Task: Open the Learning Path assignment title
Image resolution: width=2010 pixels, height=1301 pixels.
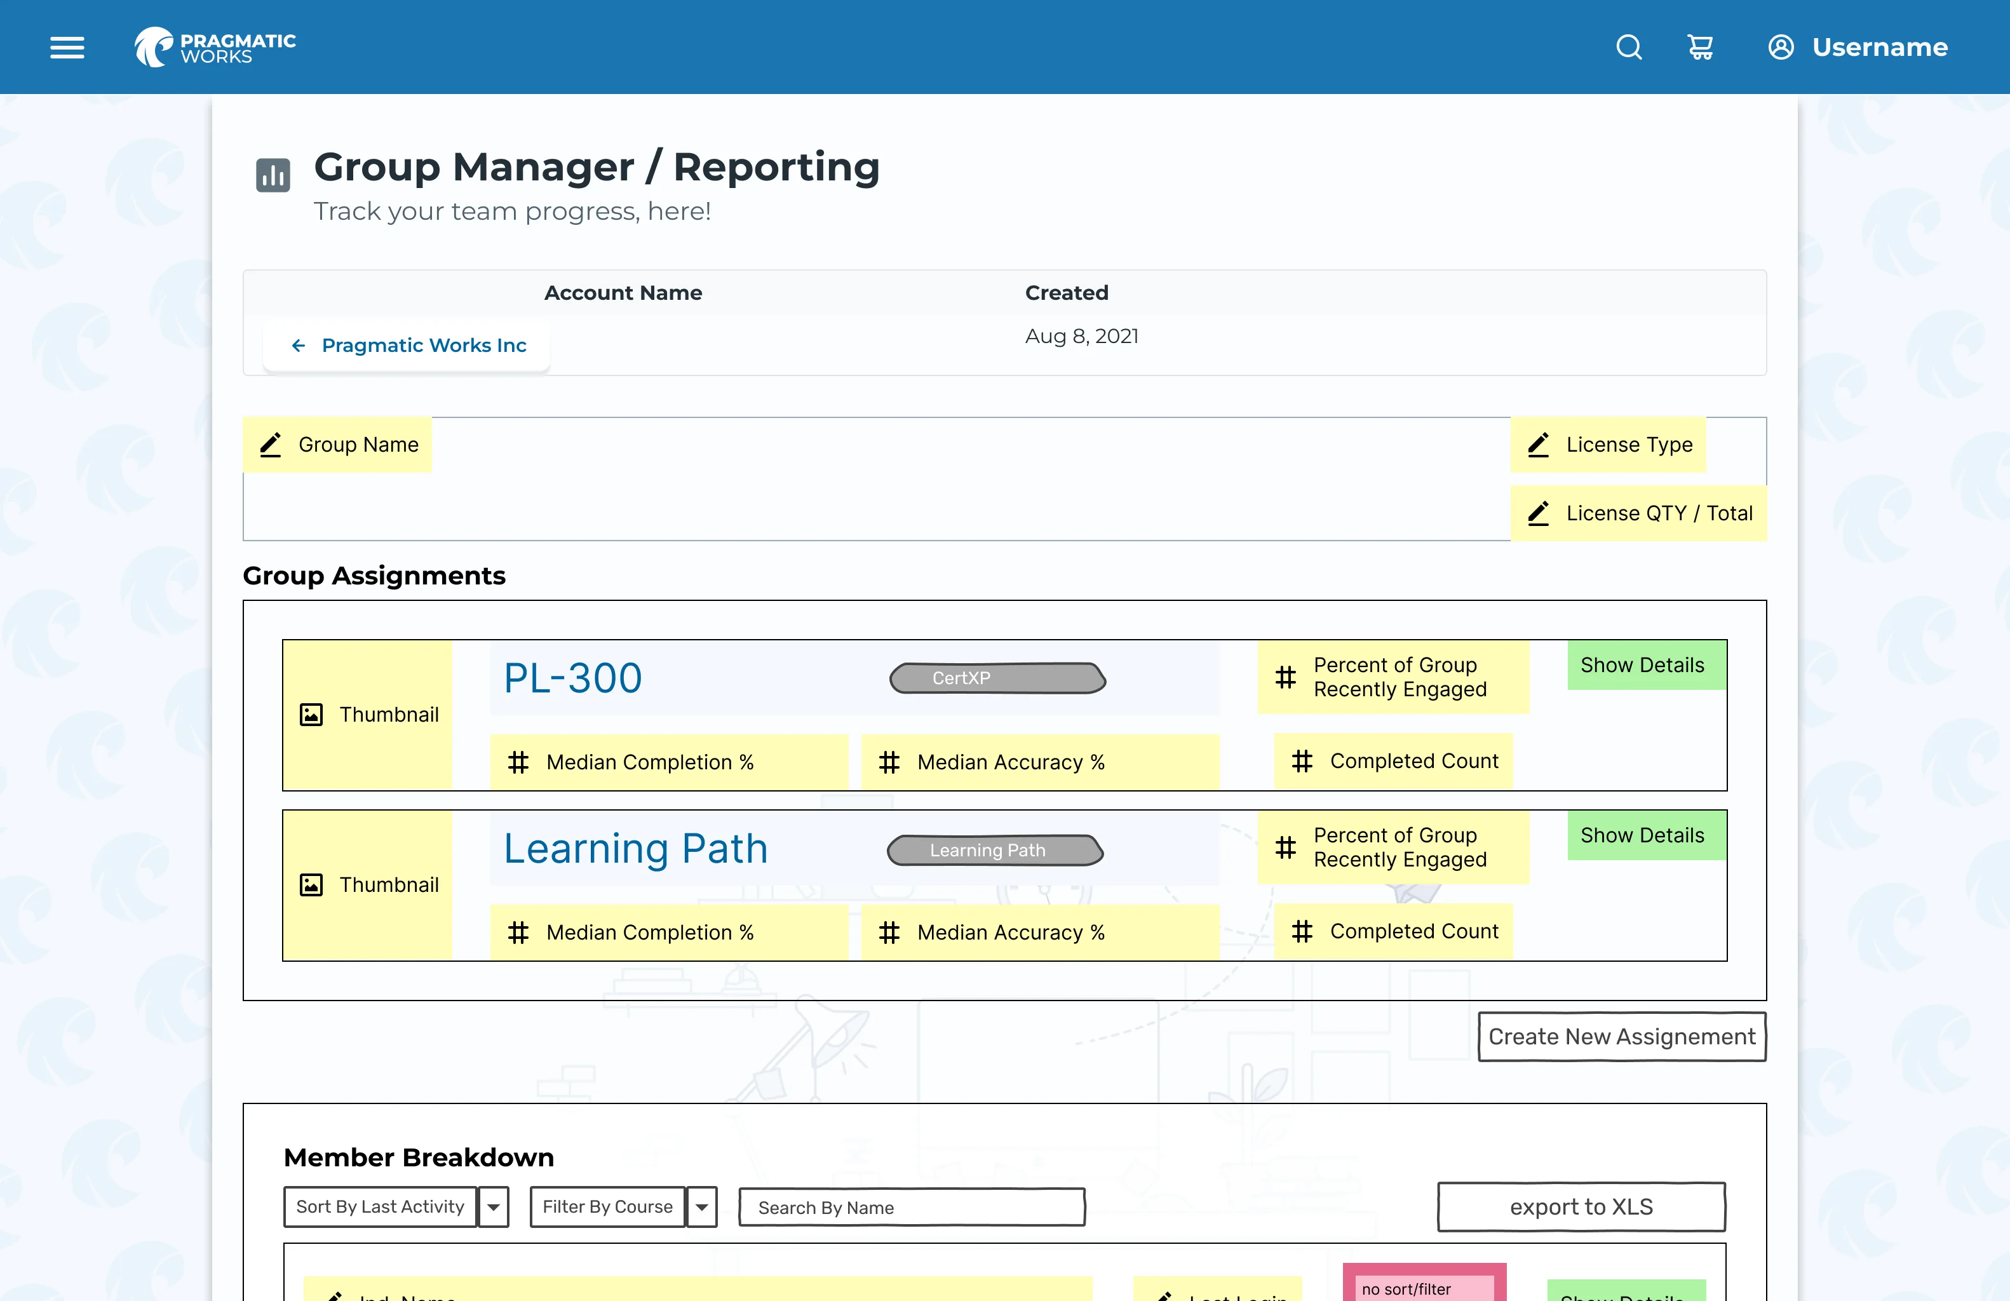Action: coord(635,849)
